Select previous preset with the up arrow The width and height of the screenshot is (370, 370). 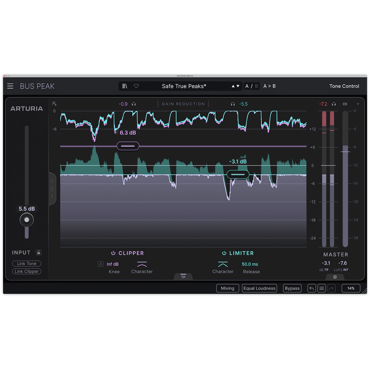(233, 86)
